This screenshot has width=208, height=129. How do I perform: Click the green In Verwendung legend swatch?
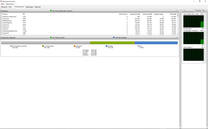(43, 46)
